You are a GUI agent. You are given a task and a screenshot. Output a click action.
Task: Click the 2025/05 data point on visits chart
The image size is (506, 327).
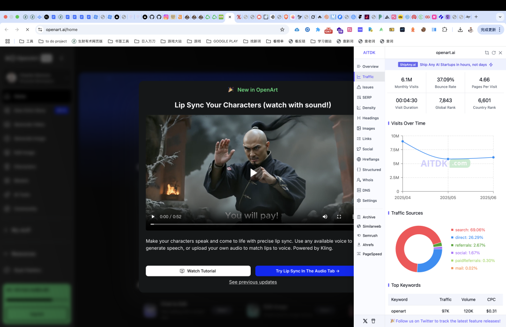448,159
